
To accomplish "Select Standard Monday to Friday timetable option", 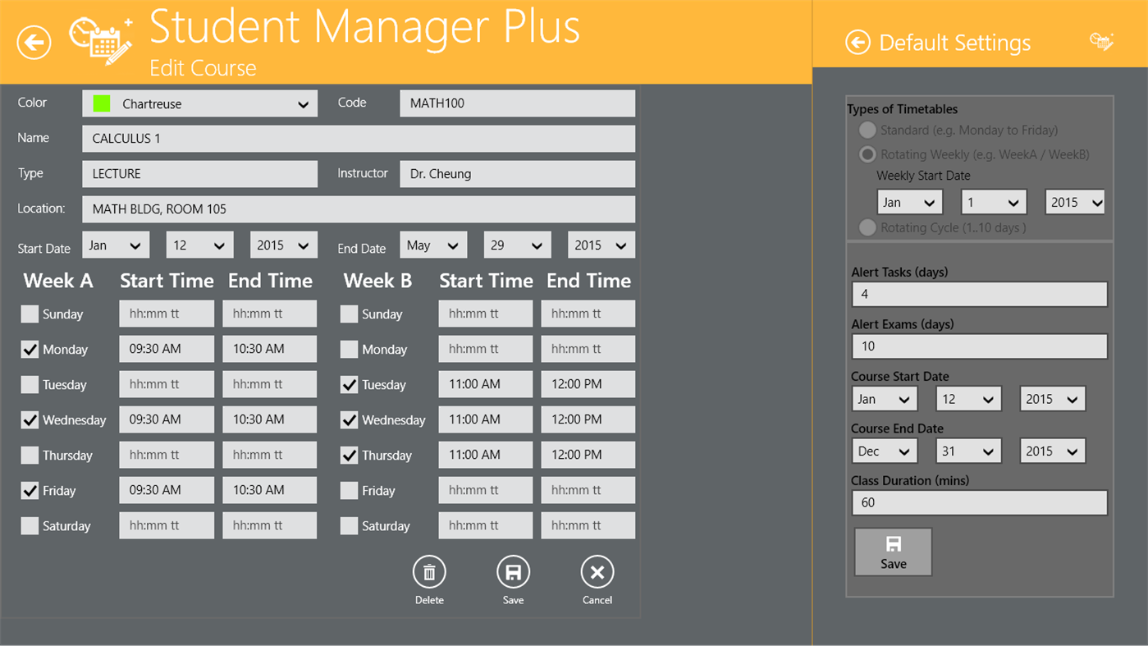I will pyautogui.click(x=867, y=130).
